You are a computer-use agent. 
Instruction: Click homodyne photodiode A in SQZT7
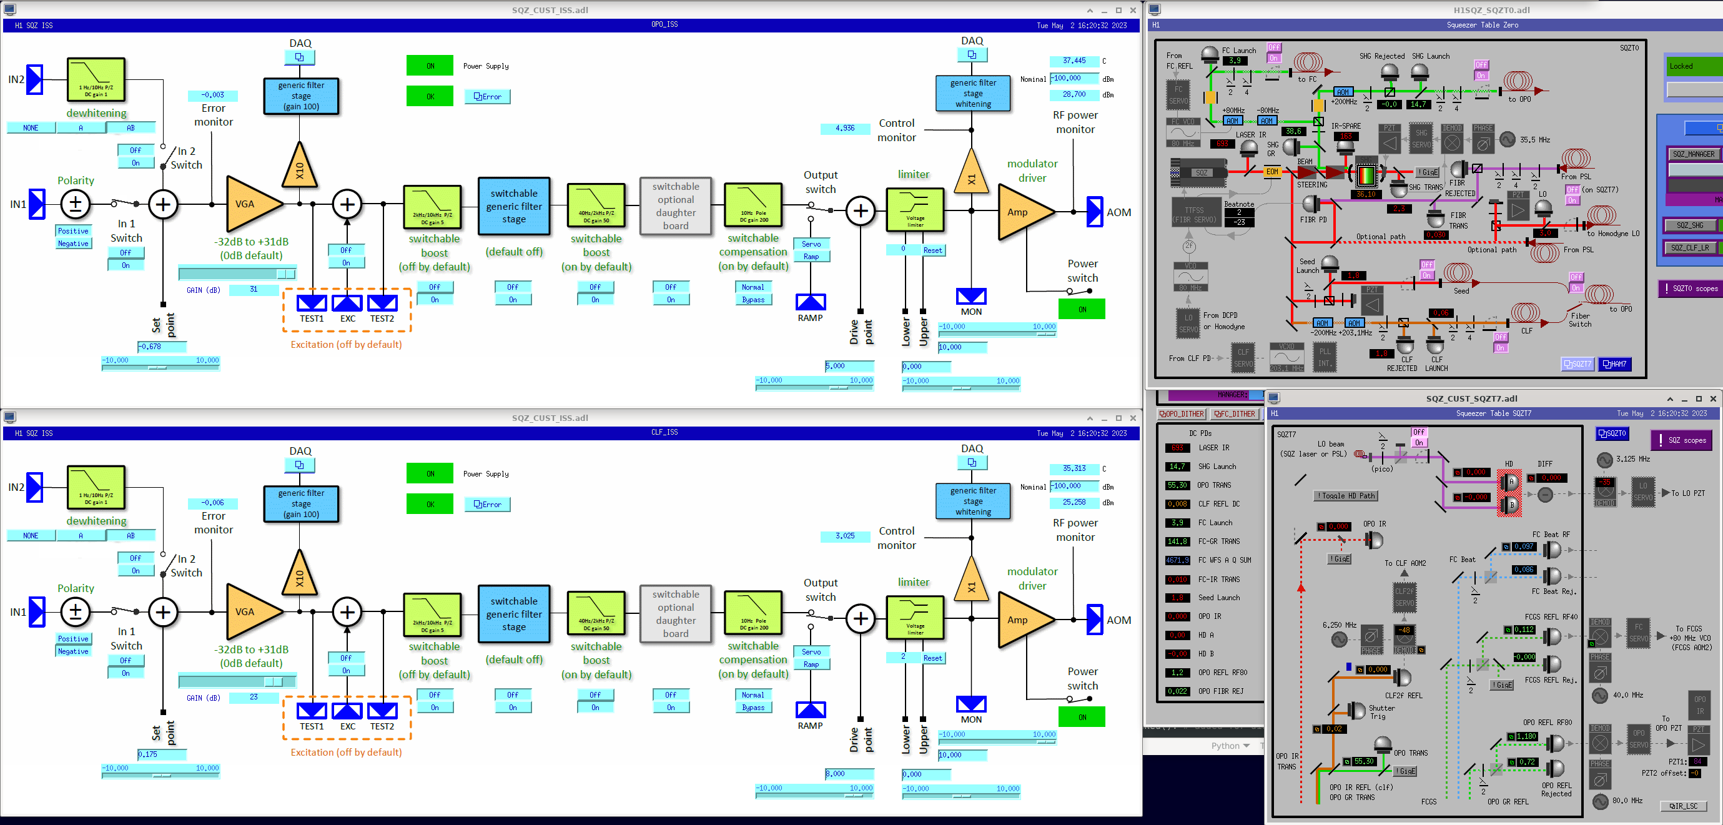coord(1509,481)
